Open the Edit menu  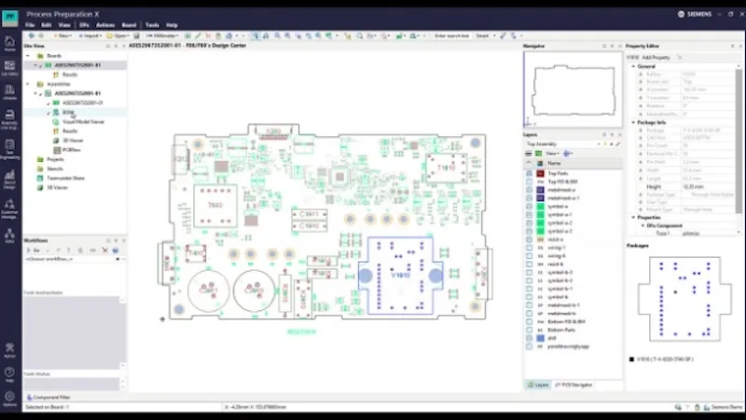(46, 25)
